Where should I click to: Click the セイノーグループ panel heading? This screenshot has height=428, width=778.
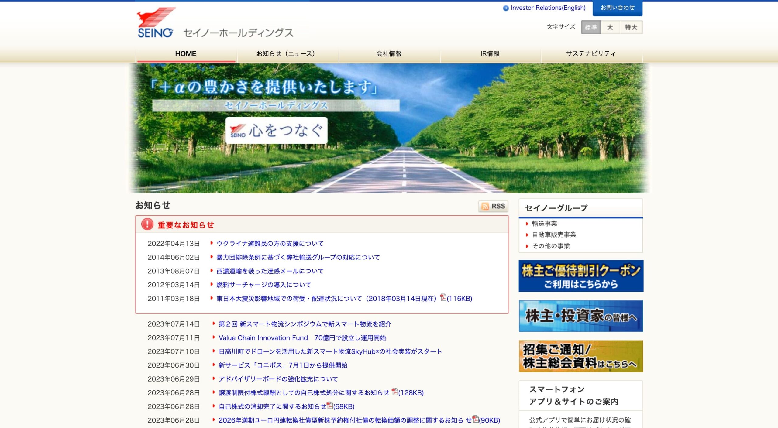(556, 208)
